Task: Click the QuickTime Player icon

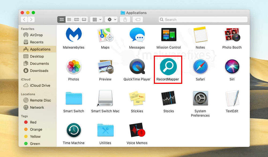Action: click(137, 66)
